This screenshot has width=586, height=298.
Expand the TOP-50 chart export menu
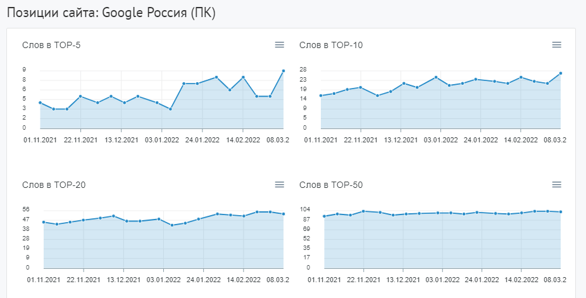click(x=557, y=184)
